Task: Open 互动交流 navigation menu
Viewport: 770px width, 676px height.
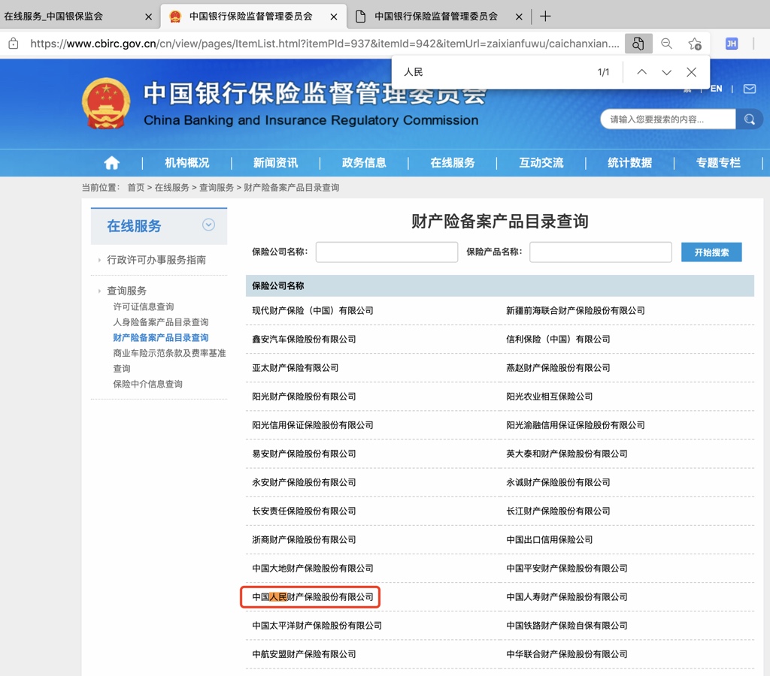Action: tap(541, 162)
